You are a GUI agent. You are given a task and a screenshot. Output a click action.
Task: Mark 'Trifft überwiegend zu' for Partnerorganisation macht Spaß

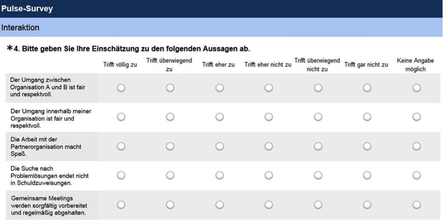tap(170, 146)
